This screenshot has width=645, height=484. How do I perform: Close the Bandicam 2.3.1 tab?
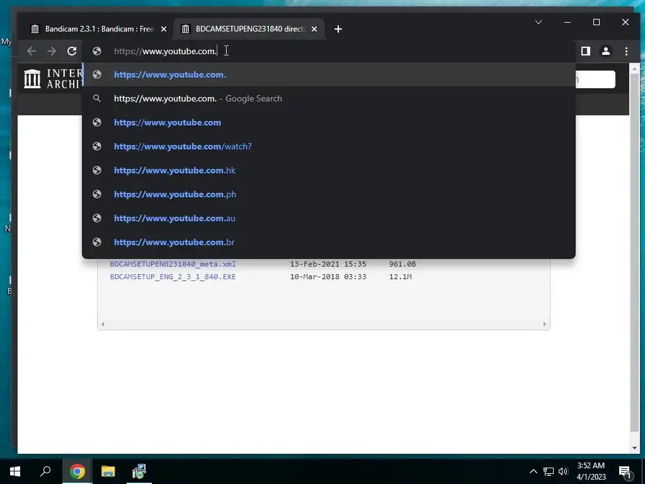164,29
